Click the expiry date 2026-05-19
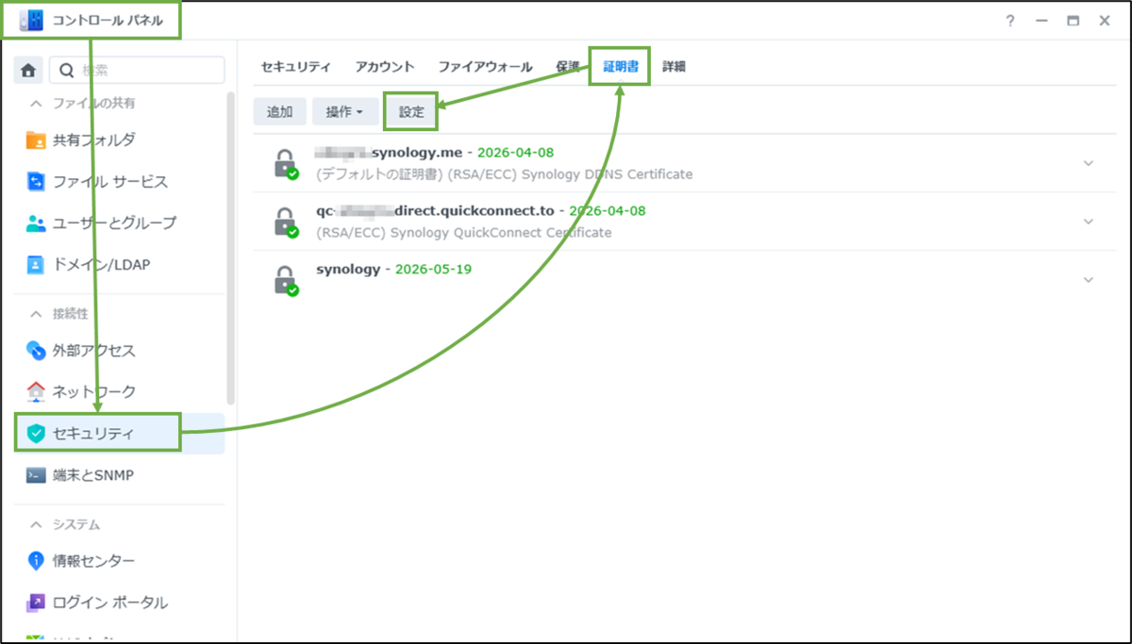This screenshot has width=1132, height=644. click(x=433, y=269)
